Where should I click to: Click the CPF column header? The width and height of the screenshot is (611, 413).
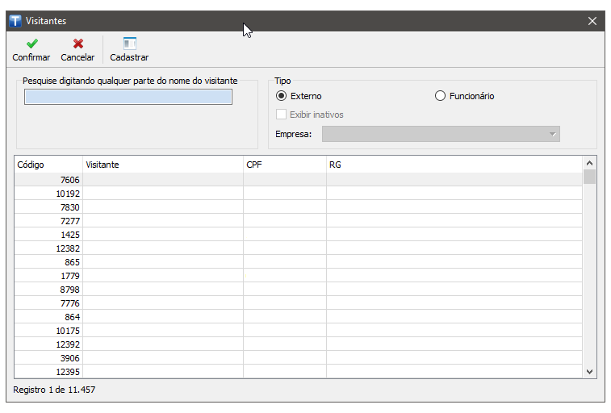coord(284,165)
